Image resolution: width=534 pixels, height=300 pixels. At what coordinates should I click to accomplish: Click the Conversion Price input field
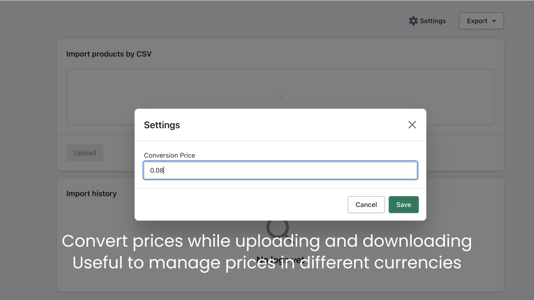pos(280,170)
